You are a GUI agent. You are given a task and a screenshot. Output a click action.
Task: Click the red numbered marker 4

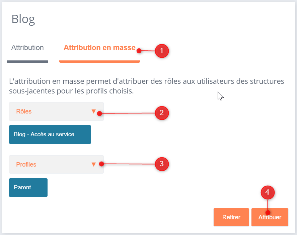point(267,192)
